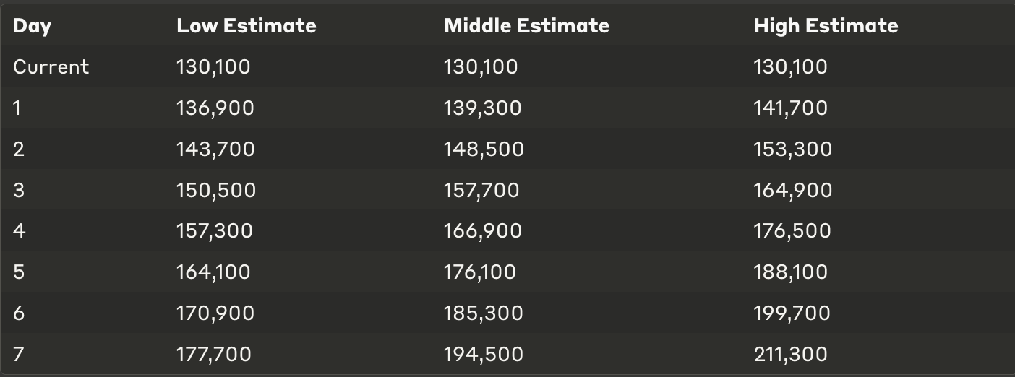Click the high estimate value 153,300
The width and height of the screenshot is (1015, 377).
tap(793, 149)
